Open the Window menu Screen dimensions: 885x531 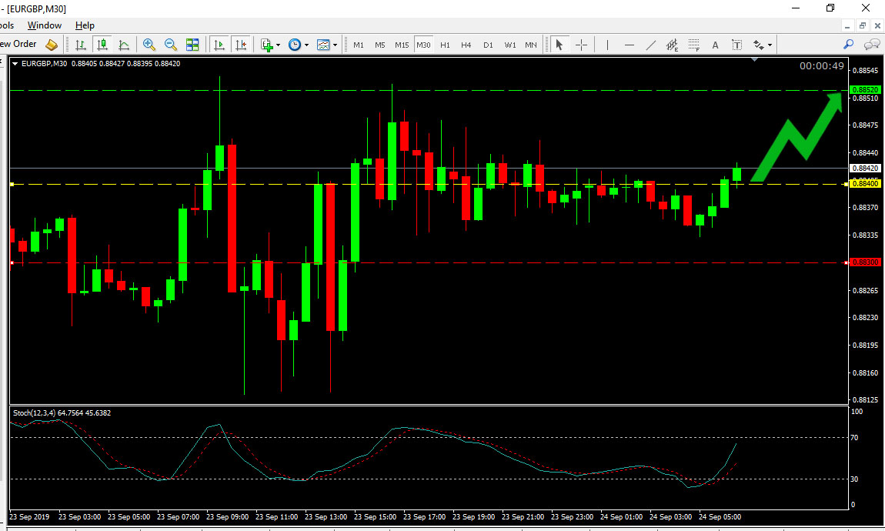coord(44,25)
